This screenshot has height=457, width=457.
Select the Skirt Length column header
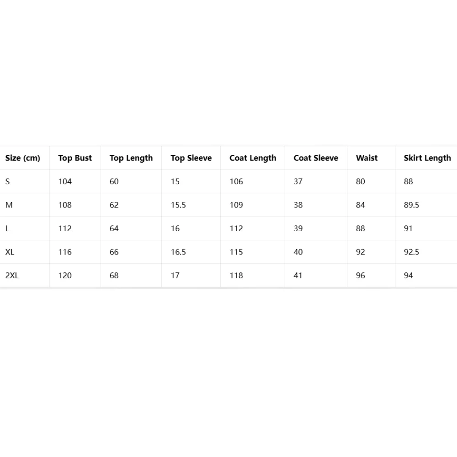[427, 158]
